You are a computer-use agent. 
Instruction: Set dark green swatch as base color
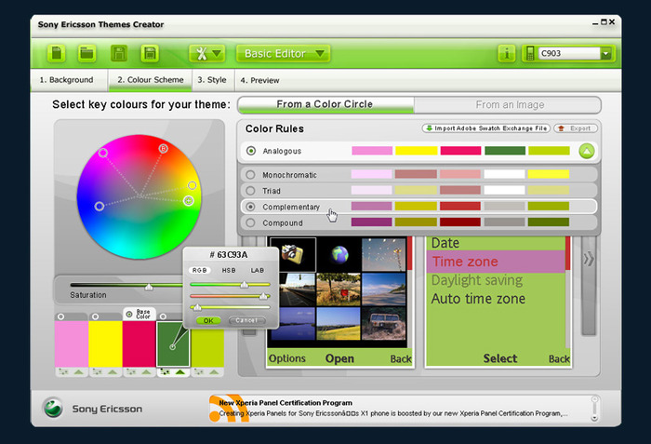[163, 316]
